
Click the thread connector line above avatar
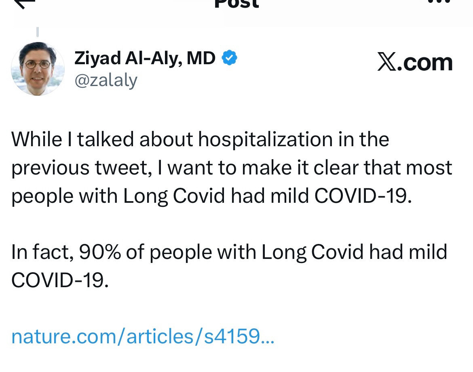(x=38, y=32)
